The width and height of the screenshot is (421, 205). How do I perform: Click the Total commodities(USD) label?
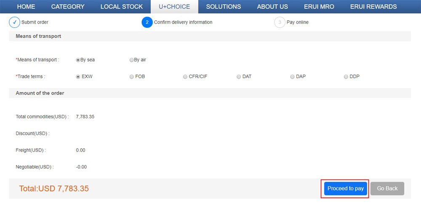(43, 117)
